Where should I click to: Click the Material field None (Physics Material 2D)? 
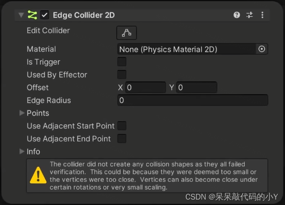tap(187, 49)
